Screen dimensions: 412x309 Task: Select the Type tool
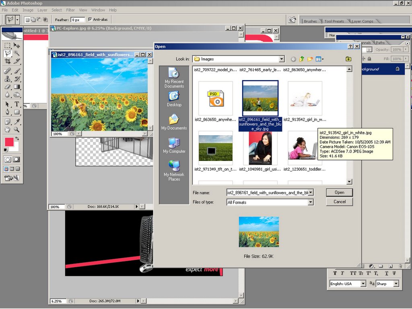(x=16, y=104)
